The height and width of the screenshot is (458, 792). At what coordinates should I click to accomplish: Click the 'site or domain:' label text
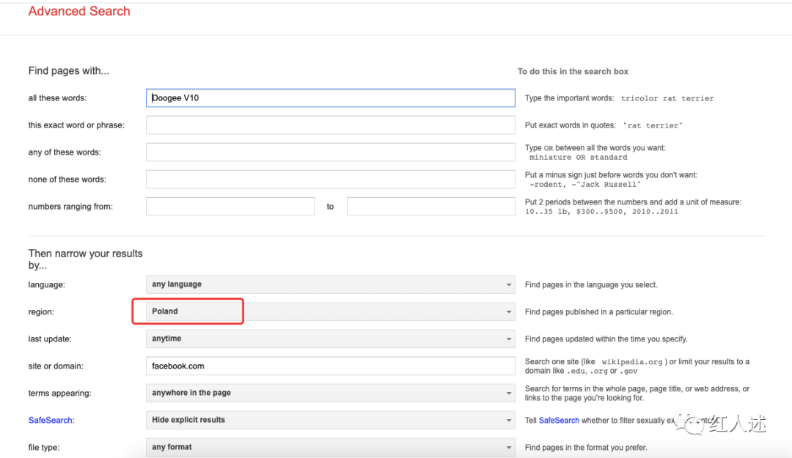(x=56, y=366)
